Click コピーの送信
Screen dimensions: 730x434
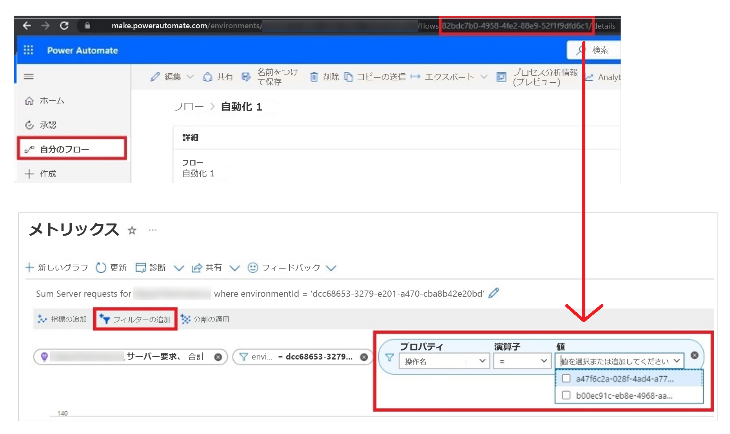point(375,77)
